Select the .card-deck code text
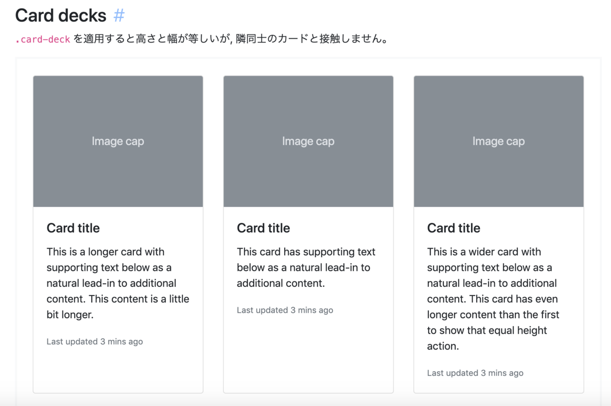Viewport: 611px width, 406px height. coord(43,39)
